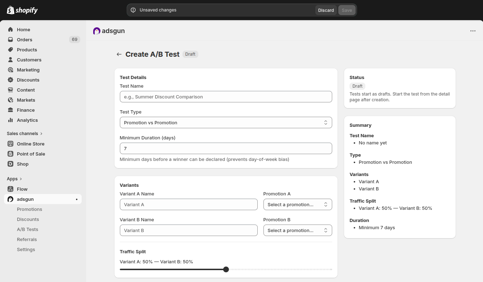
Task: Expand the Sales channels section
Action: (41, 134)
